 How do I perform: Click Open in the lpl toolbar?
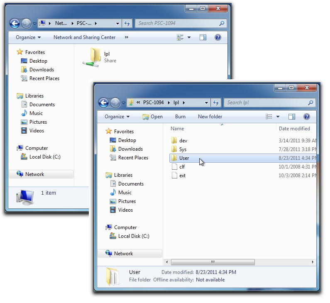pos(153,117)
